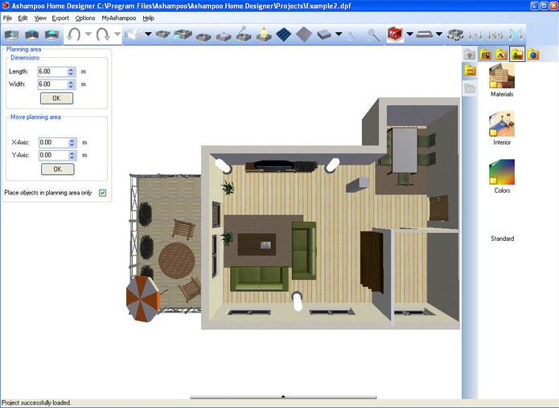
Task: Click the X-Axis input field
Action: 53,142
